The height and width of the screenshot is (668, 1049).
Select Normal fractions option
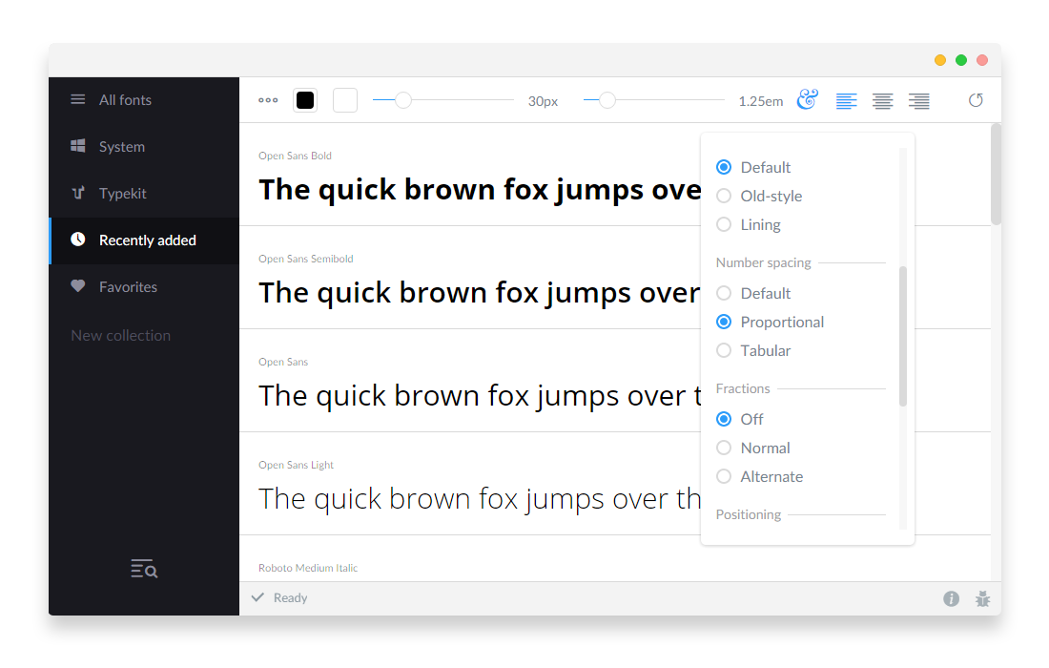tap(724, 448)
